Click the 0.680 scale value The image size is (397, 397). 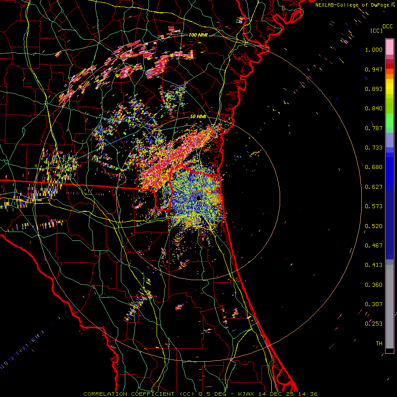point(374,167)
